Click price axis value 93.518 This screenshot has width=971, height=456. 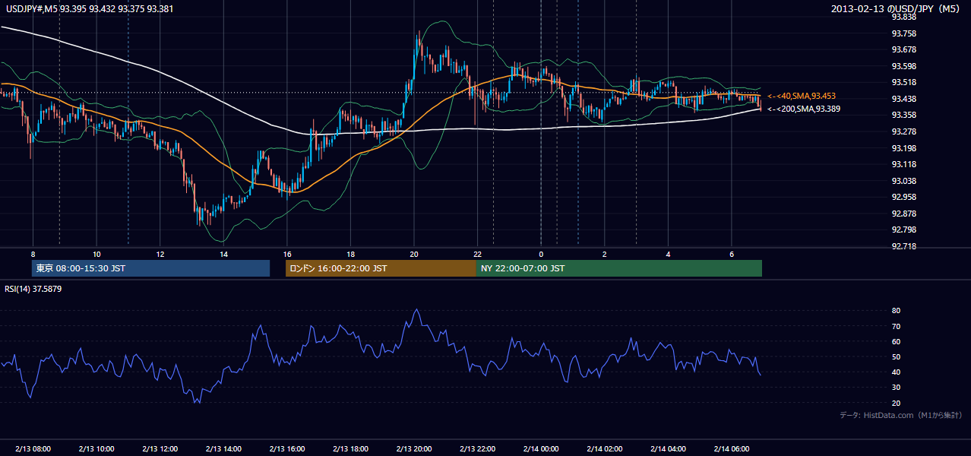coord(903,82)
